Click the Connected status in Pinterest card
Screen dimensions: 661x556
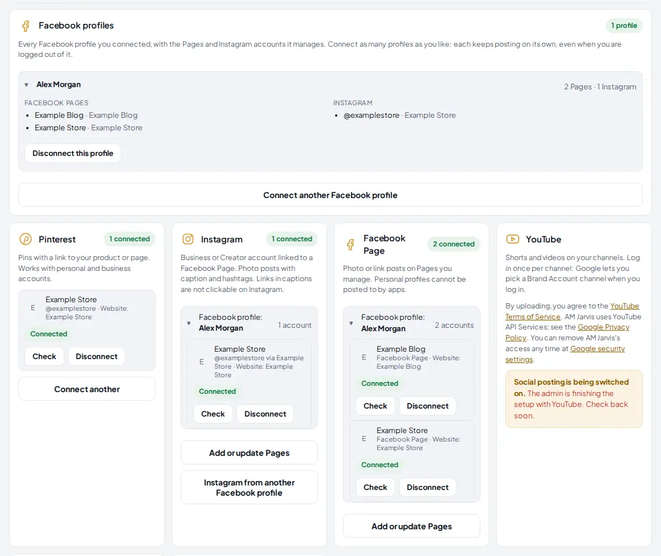(48, 333)
